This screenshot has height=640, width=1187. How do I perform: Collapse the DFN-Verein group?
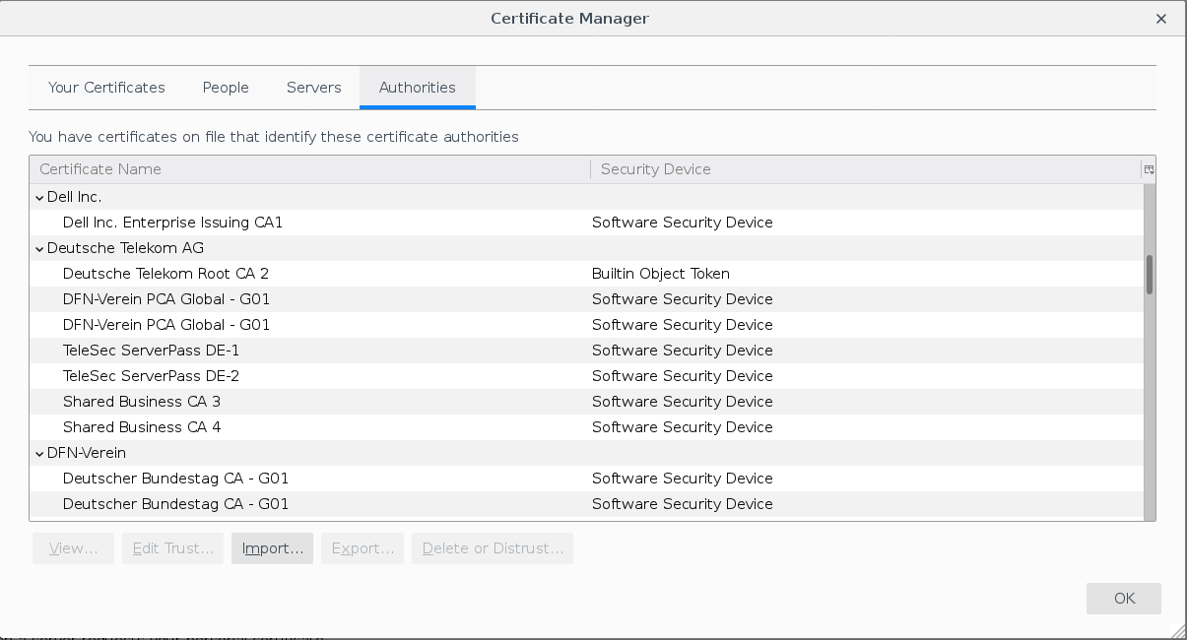[x=39, y=453]
